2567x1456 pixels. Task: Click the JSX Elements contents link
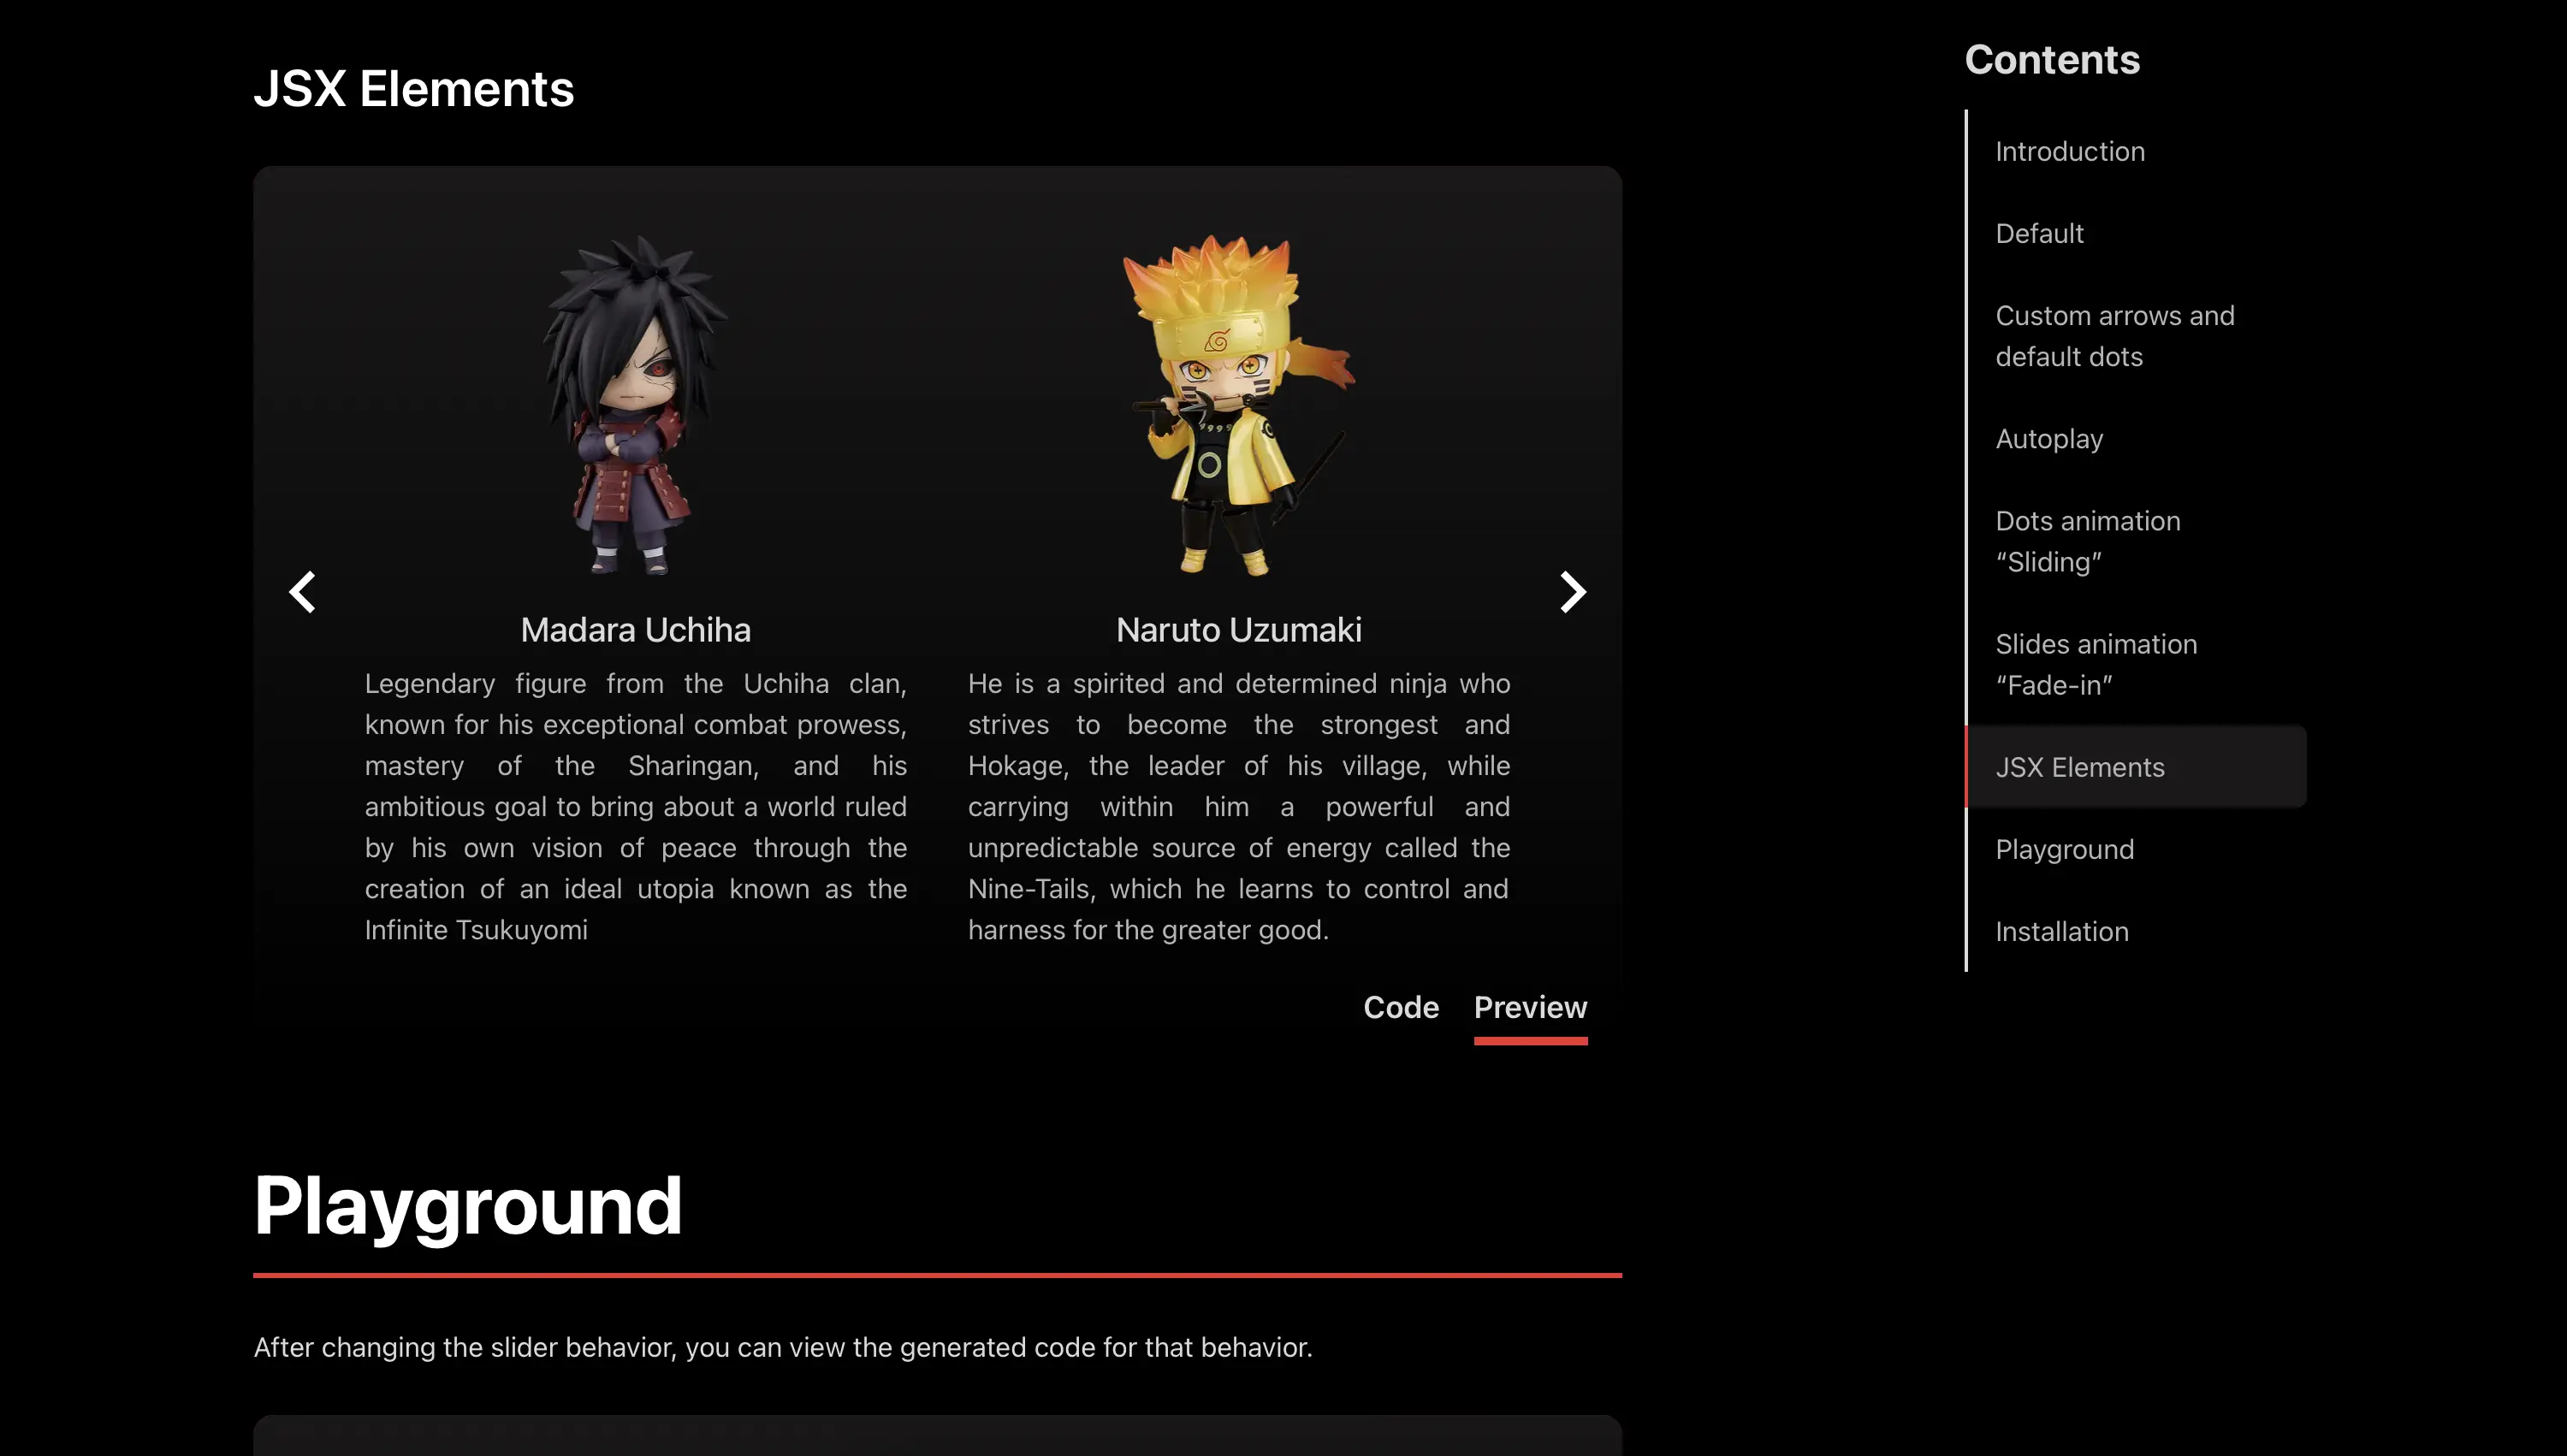coord(2080,766)
